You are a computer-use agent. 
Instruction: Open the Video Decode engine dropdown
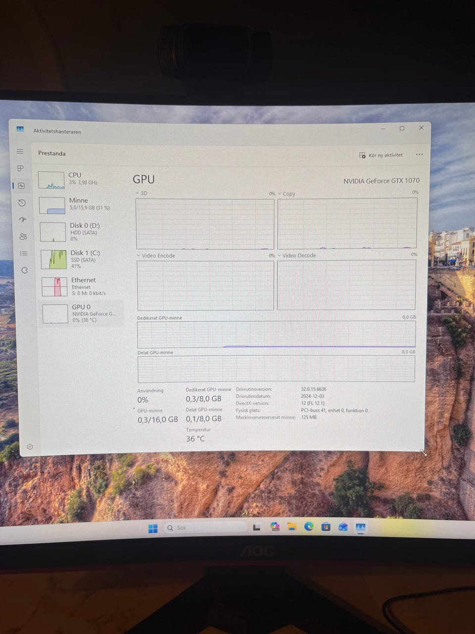(296, 256)
